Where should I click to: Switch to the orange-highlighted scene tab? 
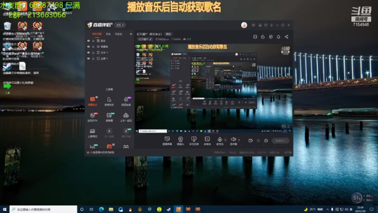[97, 34]
